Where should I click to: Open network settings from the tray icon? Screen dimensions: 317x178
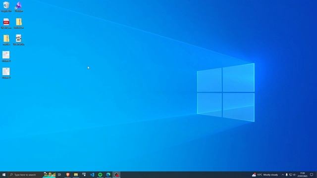(x=291, y=175)
